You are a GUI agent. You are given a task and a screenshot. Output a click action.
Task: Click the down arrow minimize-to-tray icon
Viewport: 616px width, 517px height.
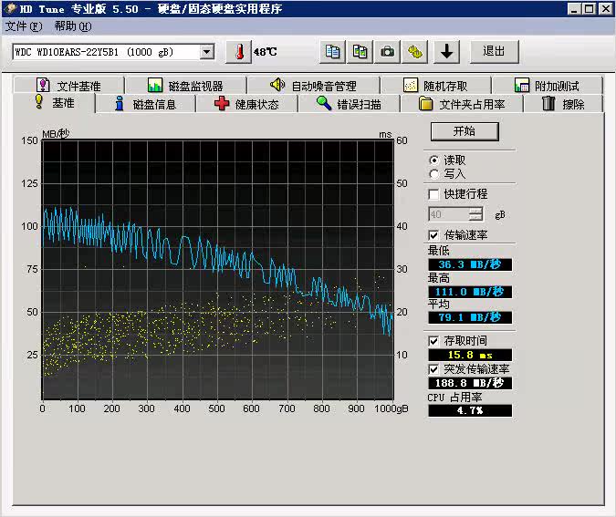click(445, 51)
